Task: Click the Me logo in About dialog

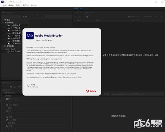Action: [30, 36]
